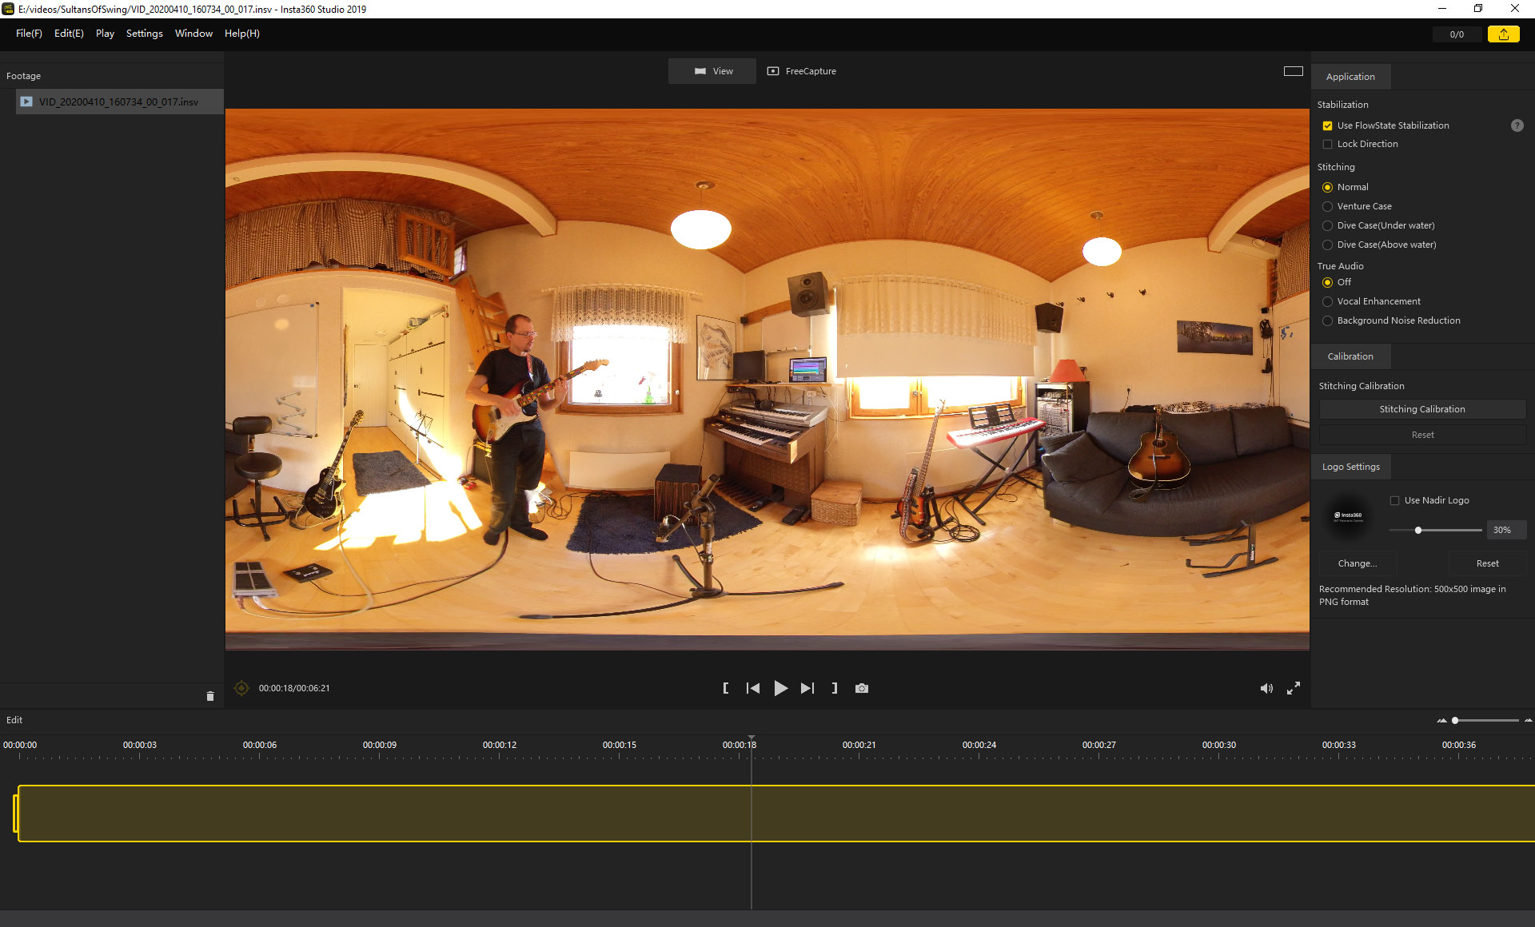This screenshot has width=1535, height=927.
Task: Open FlowState Stabilization help icon
Action: coord(1517,125)
